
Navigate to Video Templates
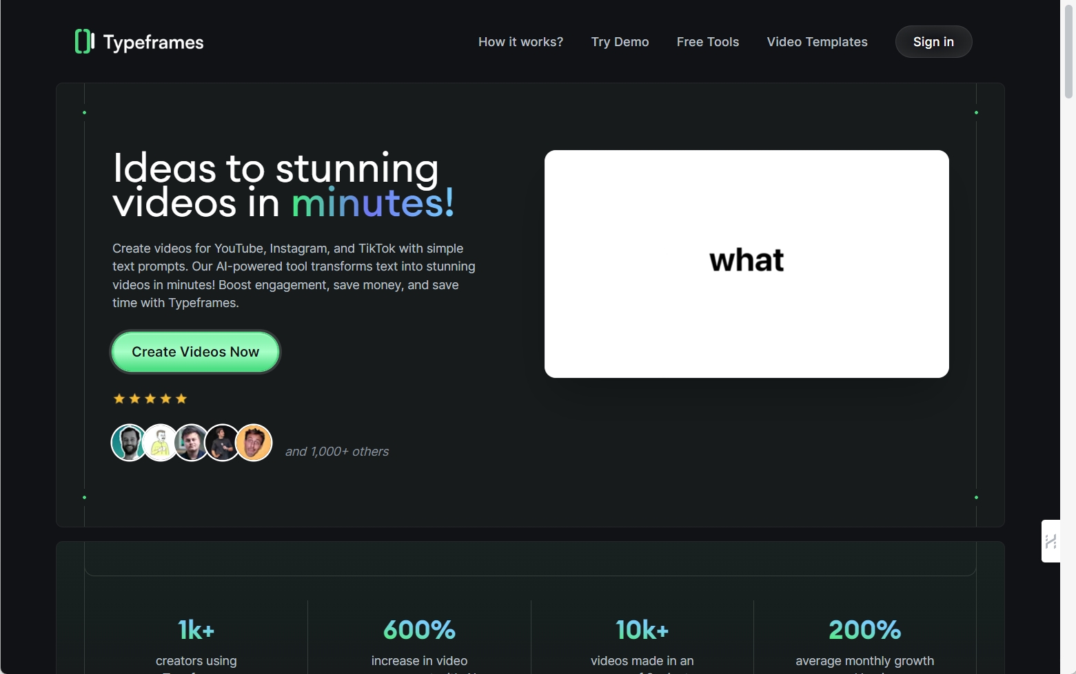point(817,42)
